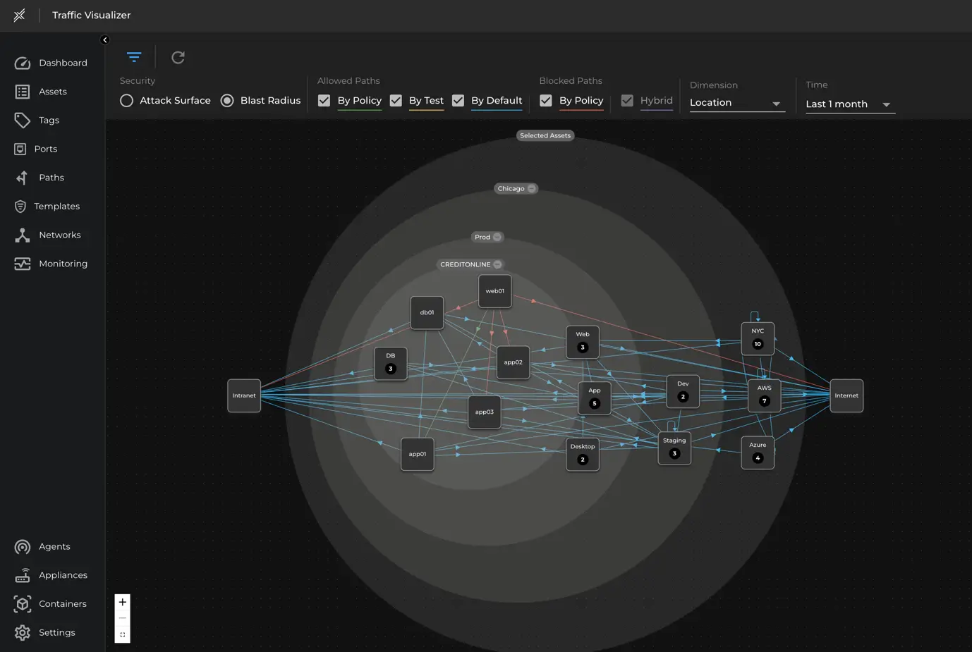The height and width of the screenshot is (652, 972).
Task: Toggle the Hybrid checkbox
Action: [627, 101]
